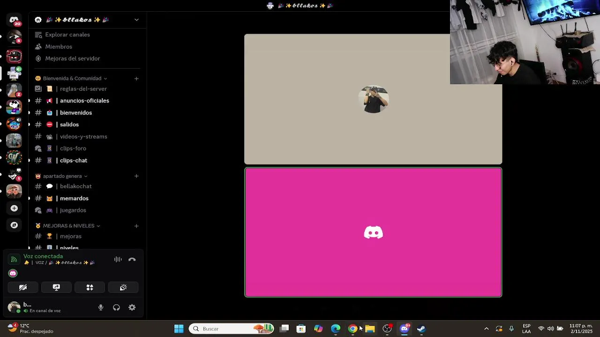Viewport: 600px width, 337px height.
Task: Open the Wi-Fi network tray icon
Action: 541,329
